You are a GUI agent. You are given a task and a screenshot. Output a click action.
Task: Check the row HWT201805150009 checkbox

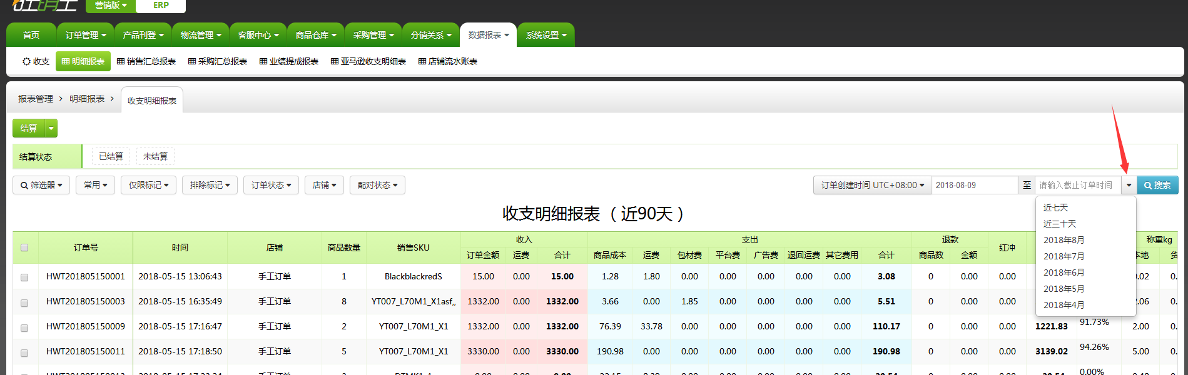point(24,327)
